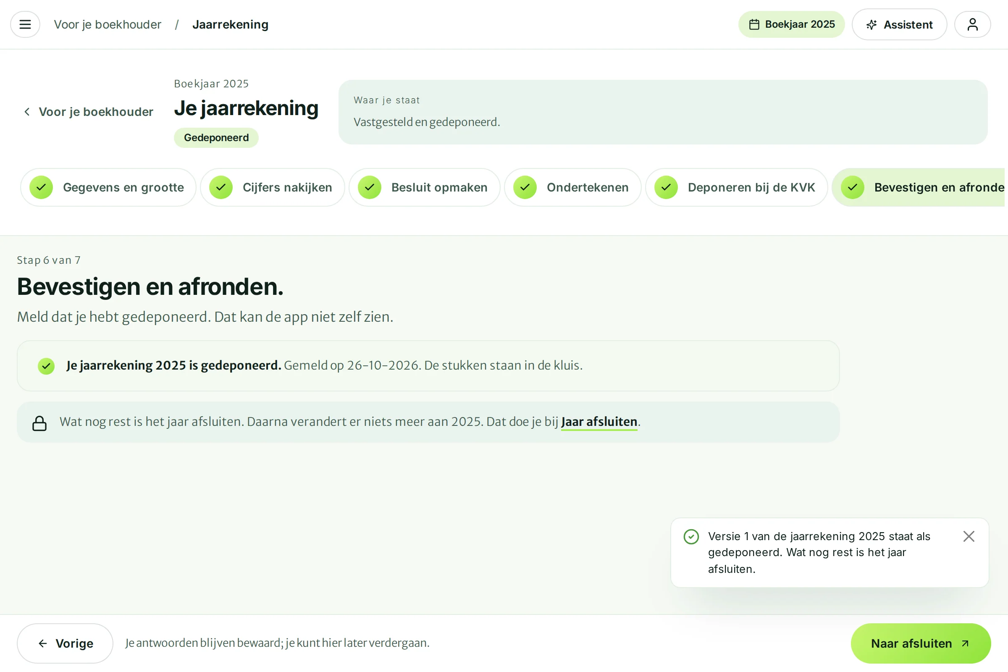Click the 'Waar je staat' status card
1008x672 pixels.
(663, 112)
